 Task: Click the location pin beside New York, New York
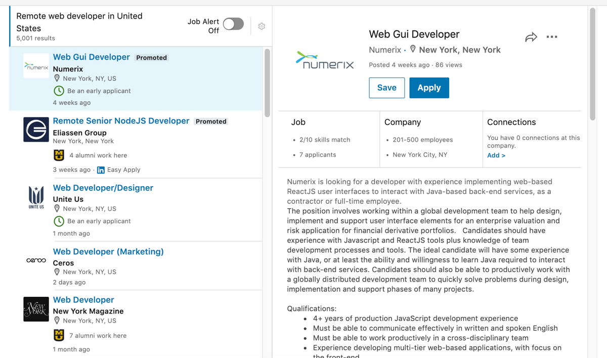click(413, 49)
